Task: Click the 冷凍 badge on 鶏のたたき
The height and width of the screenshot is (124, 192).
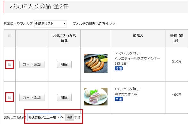Action: coord(118,99)
